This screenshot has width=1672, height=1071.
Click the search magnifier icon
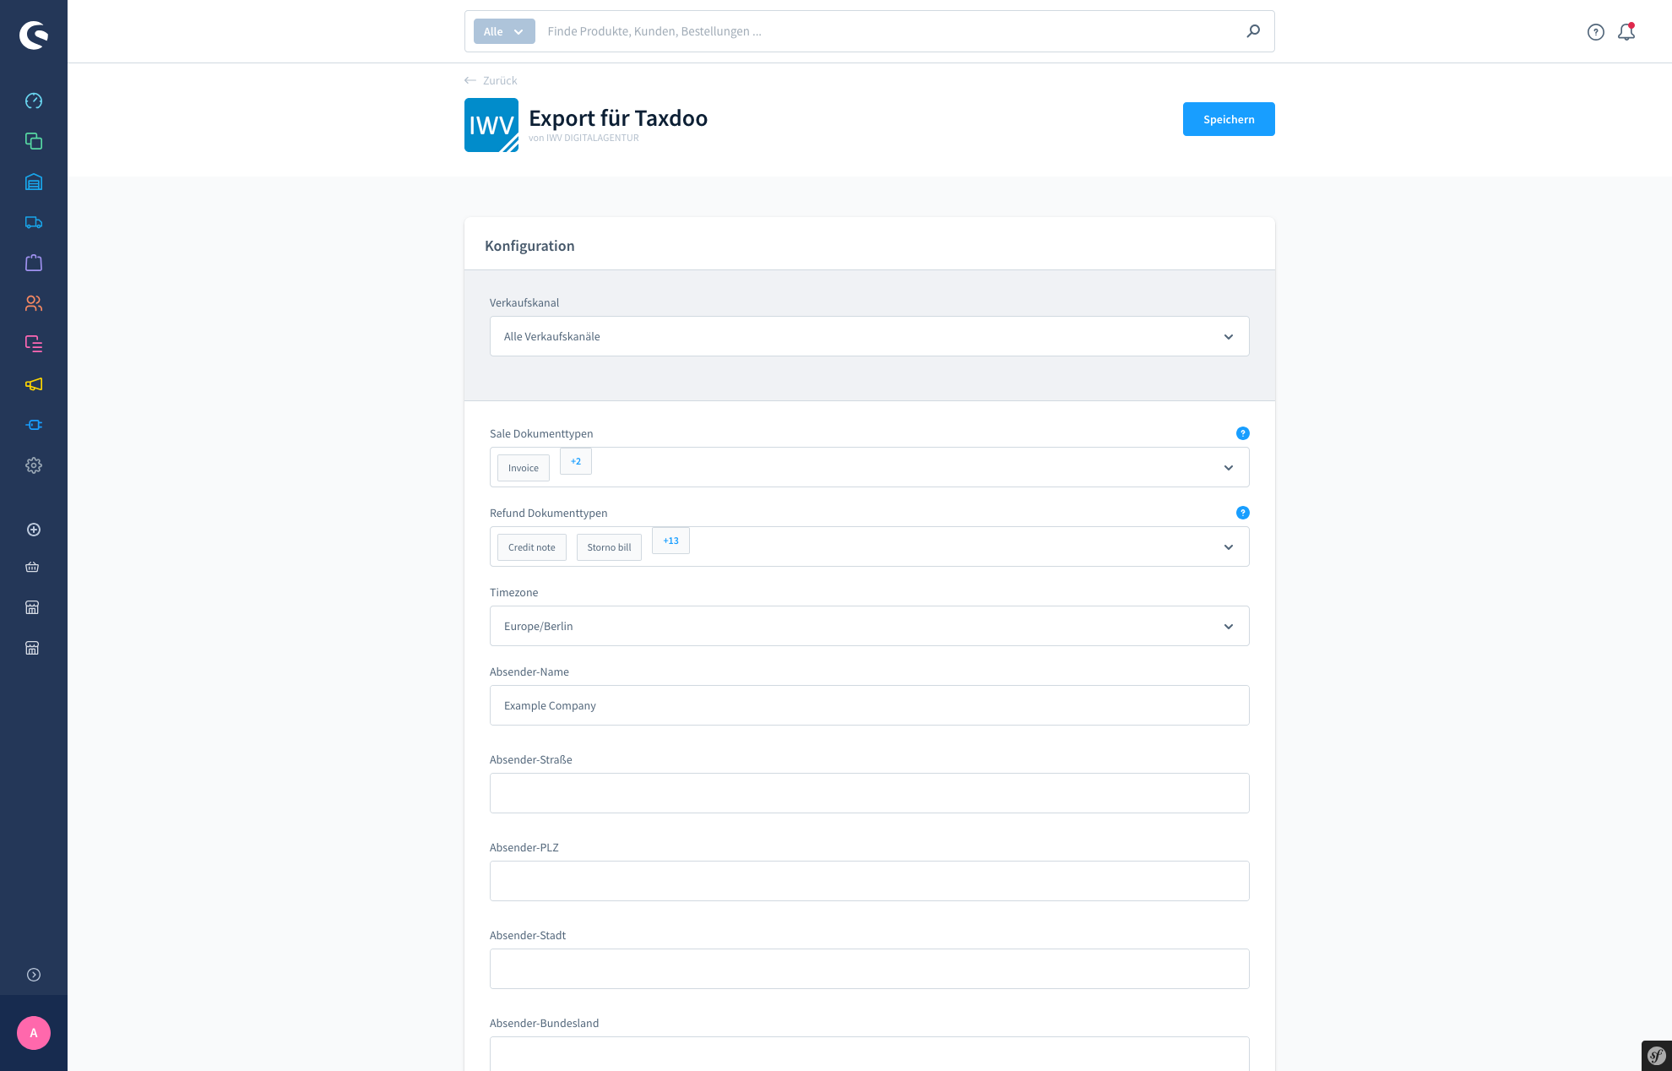pyautogui.click(x=1253, y=31)
